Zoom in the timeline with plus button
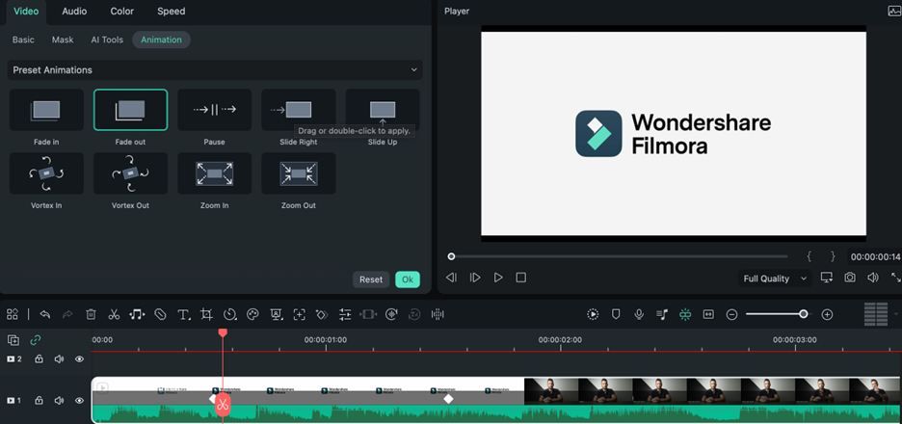This screenshot has width=902, height=424. pyautogui.click(x=827, y=314)
